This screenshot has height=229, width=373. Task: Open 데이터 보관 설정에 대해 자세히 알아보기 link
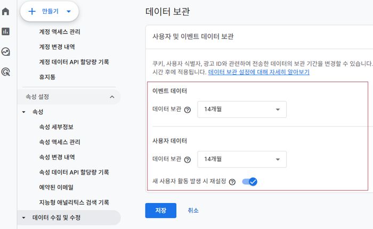point(259,72)
